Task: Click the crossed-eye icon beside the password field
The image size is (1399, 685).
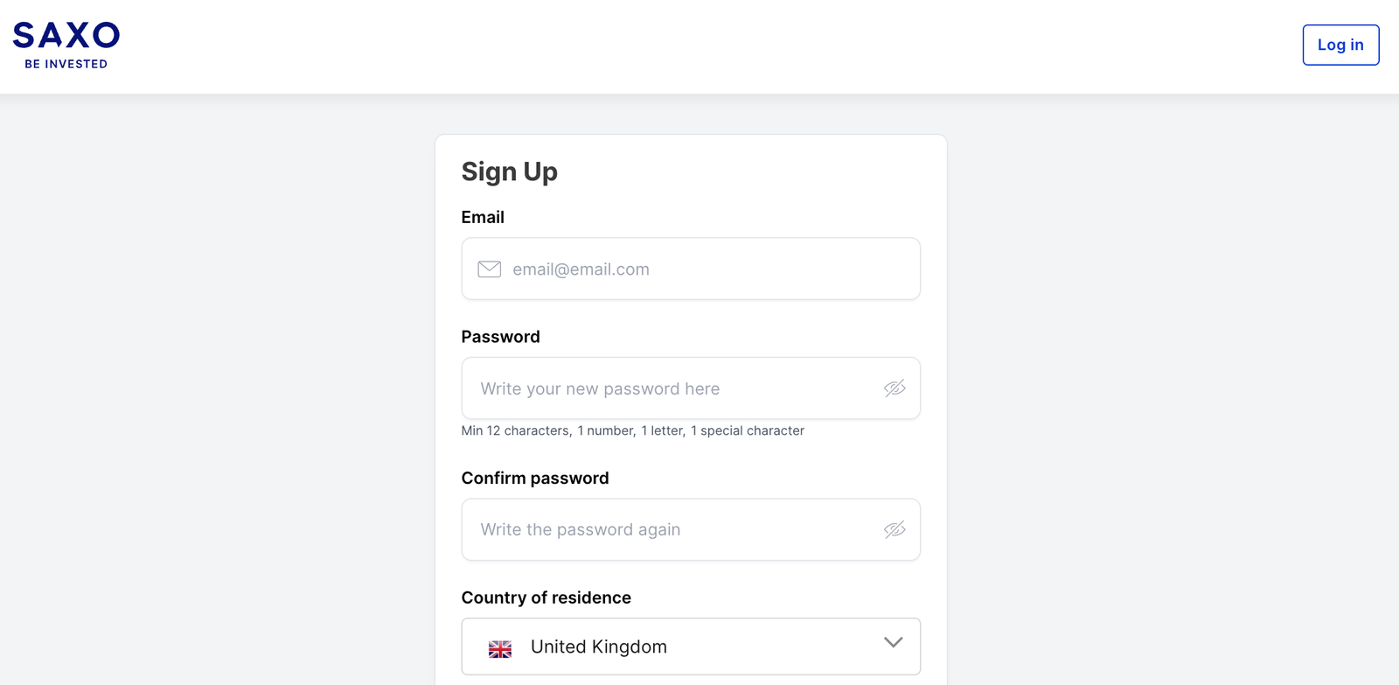Action: (x=894, y=388)
